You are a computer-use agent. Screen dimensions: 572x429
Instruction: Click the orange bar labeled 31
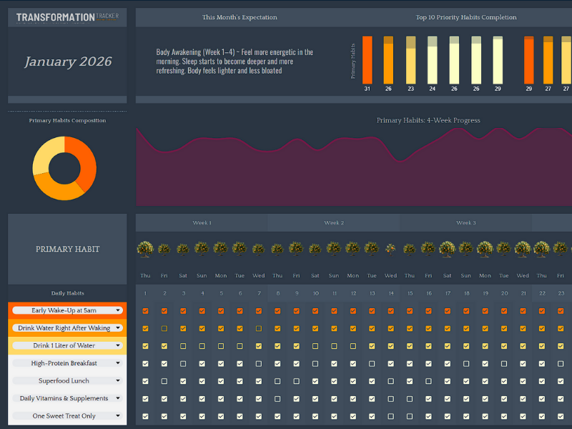pos(367,59)
